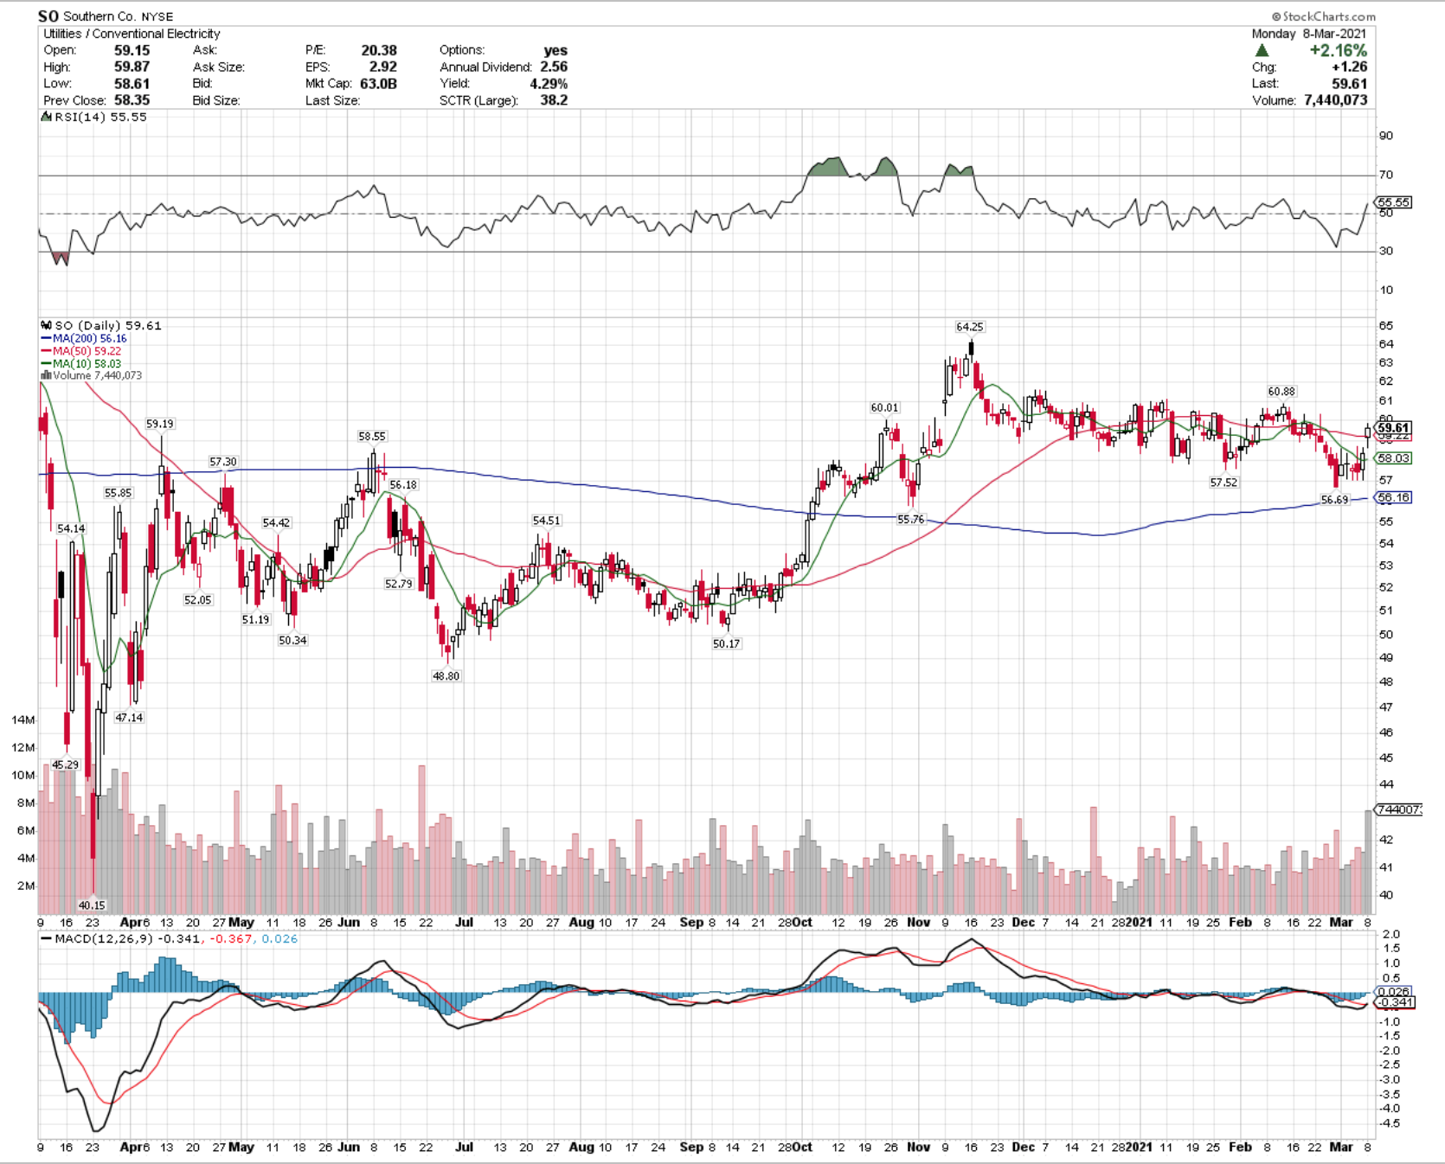Click the +2.16% percent change
Viewport: 1445px width, 1164px height.
point(1338,50)
